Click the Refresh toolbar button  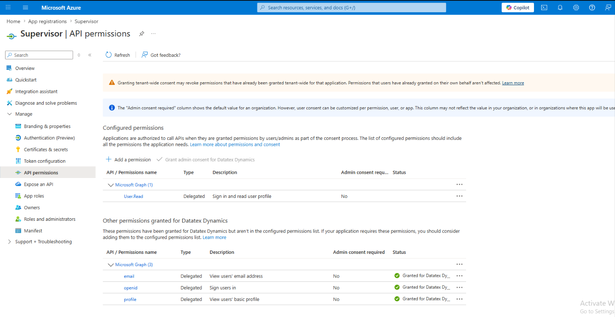point(117,55)
